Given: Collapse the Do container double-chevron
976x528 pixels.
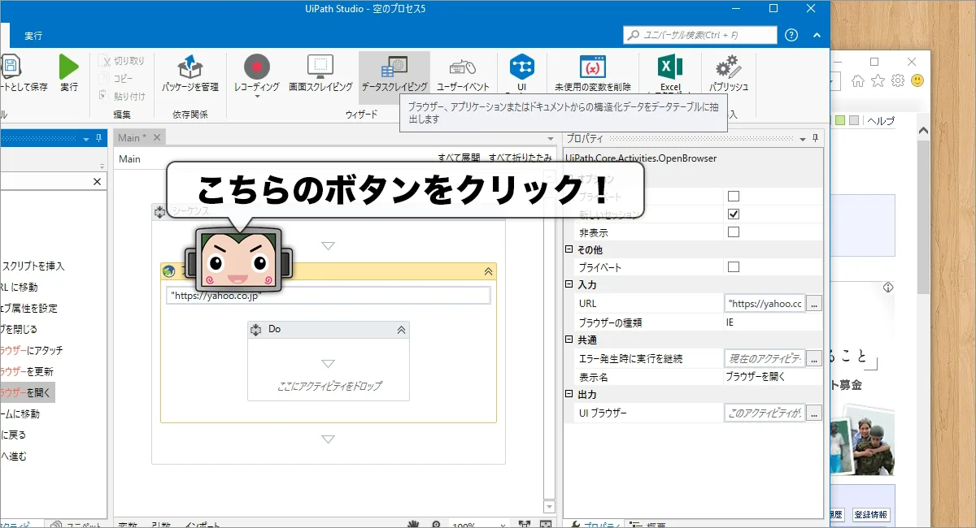Looking at the screenshot, I should (401, 330).
